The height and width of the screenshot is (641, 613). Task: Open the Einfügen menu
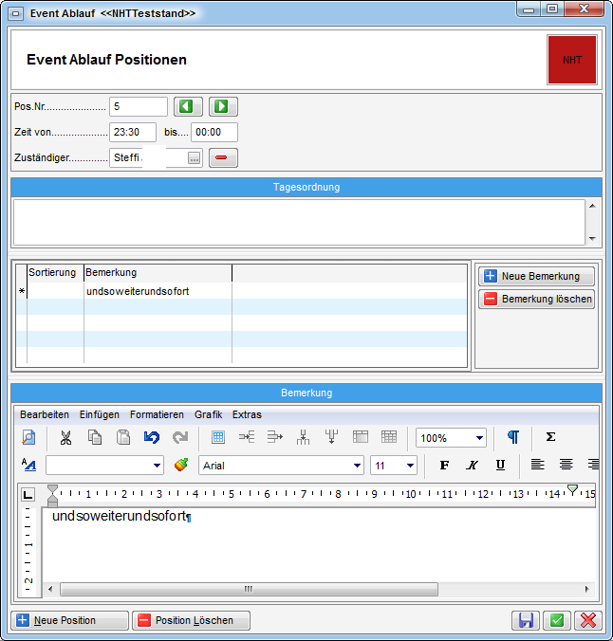pyautogui.click(x=100, y=414)
